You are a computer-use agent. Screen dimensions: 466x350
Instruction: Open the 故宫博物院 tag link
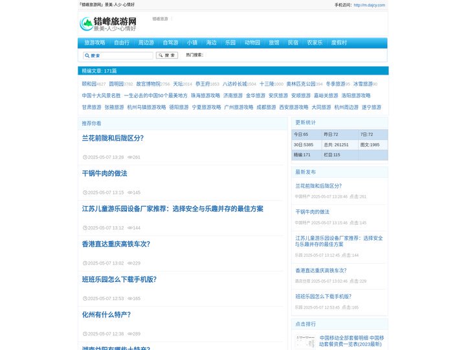tap(148, 84)
